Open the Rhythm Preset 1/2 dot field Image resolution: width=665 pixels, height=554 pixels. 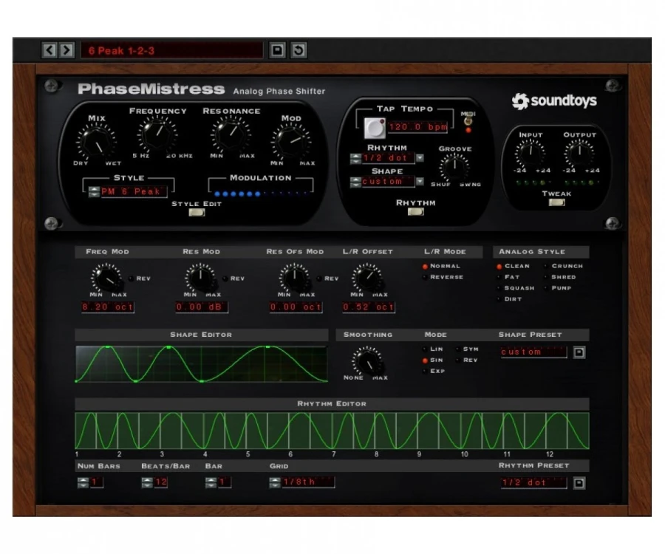point(533,482)
